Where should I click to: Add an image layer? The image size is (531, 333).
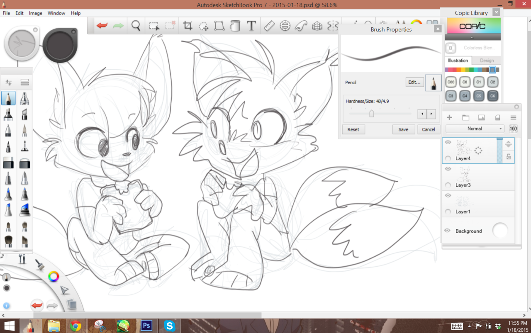481,118
